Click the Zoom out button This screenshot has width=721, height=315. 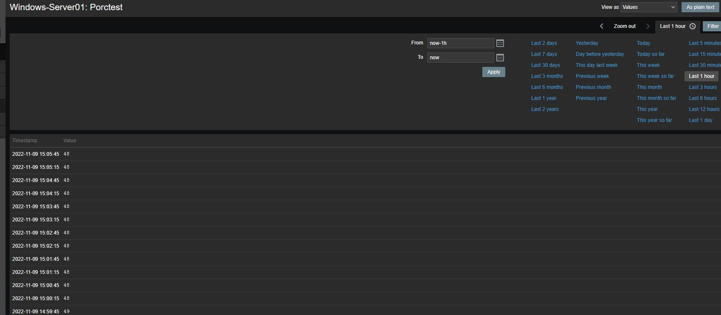coord(625,26)
